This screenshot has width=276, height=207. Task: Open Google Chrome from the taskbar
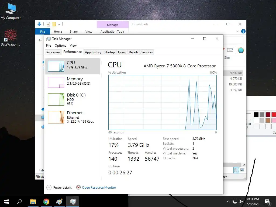(46, 202)
